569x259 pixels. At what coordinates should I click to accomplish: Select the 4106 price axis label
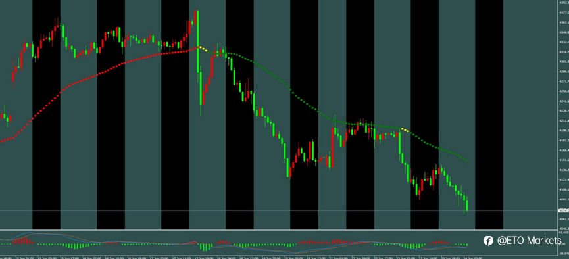point(564,189)
